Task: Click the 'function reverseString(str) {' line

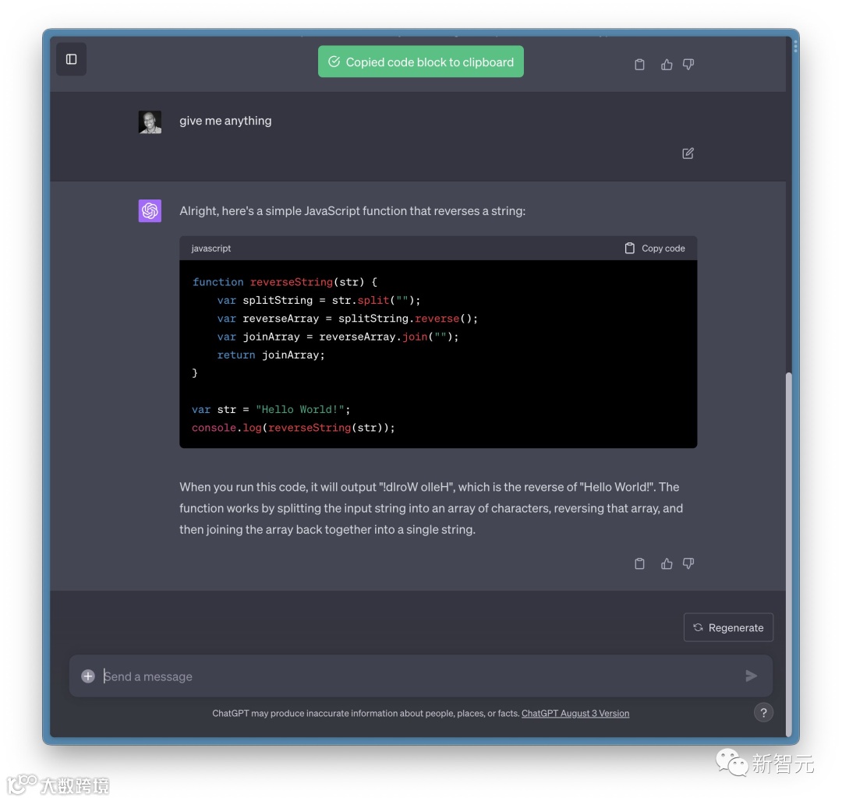Action: pyautogui.click(x=285, y=281)
